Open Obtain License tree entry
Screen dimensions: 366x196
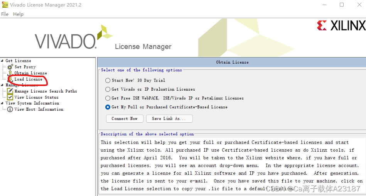tap(30, 73)
